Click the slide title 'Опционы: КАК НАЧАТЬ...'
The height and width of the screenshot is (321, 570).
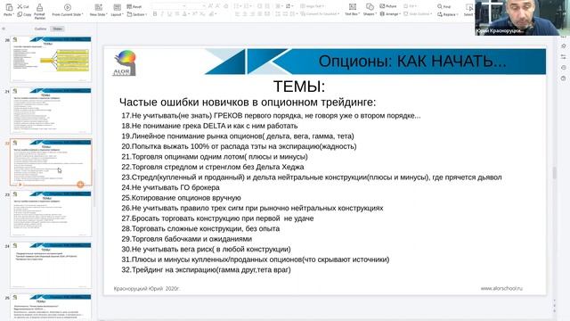(x=412, y=62)
